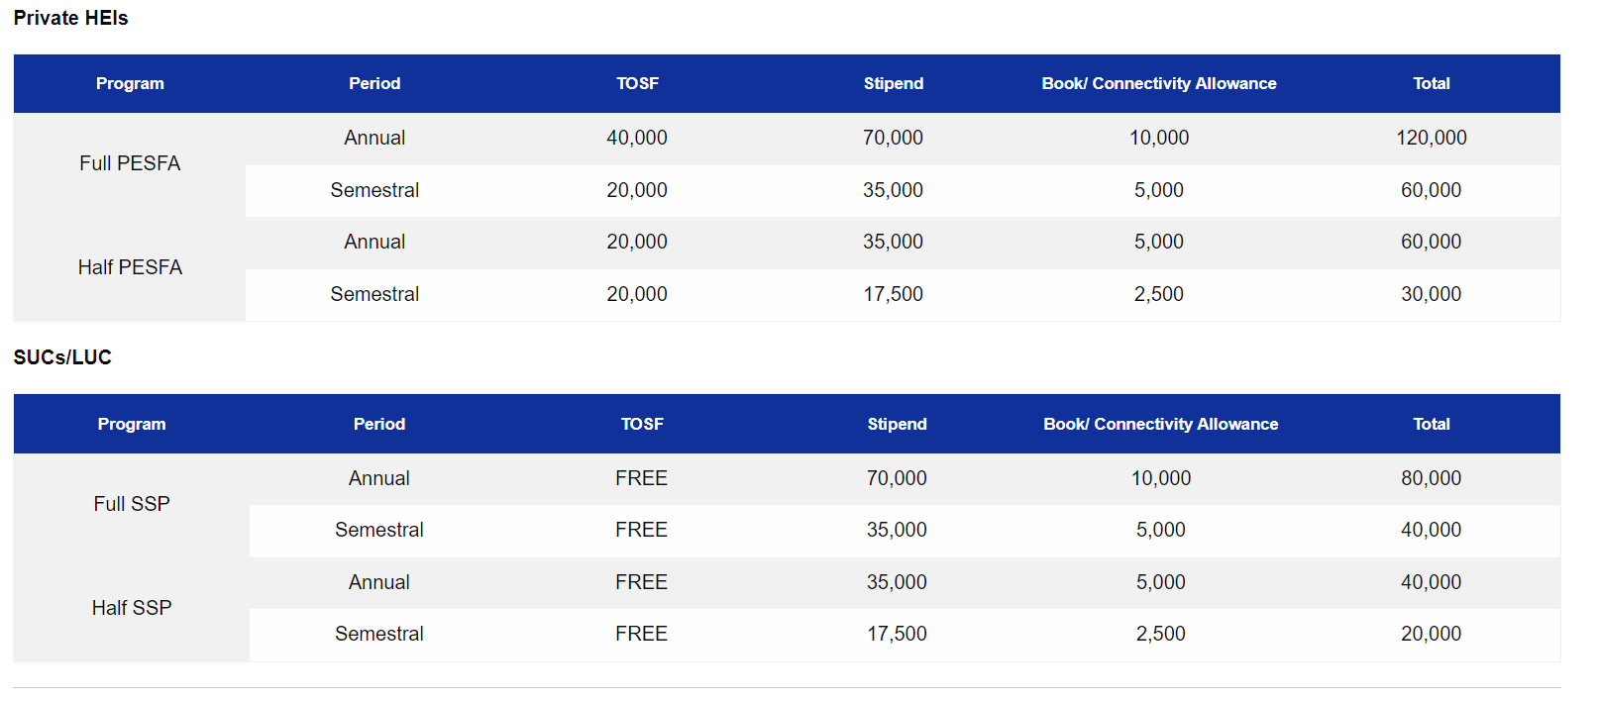
Task: Select the Half SSP program cell
Action: tap(132, 608)
